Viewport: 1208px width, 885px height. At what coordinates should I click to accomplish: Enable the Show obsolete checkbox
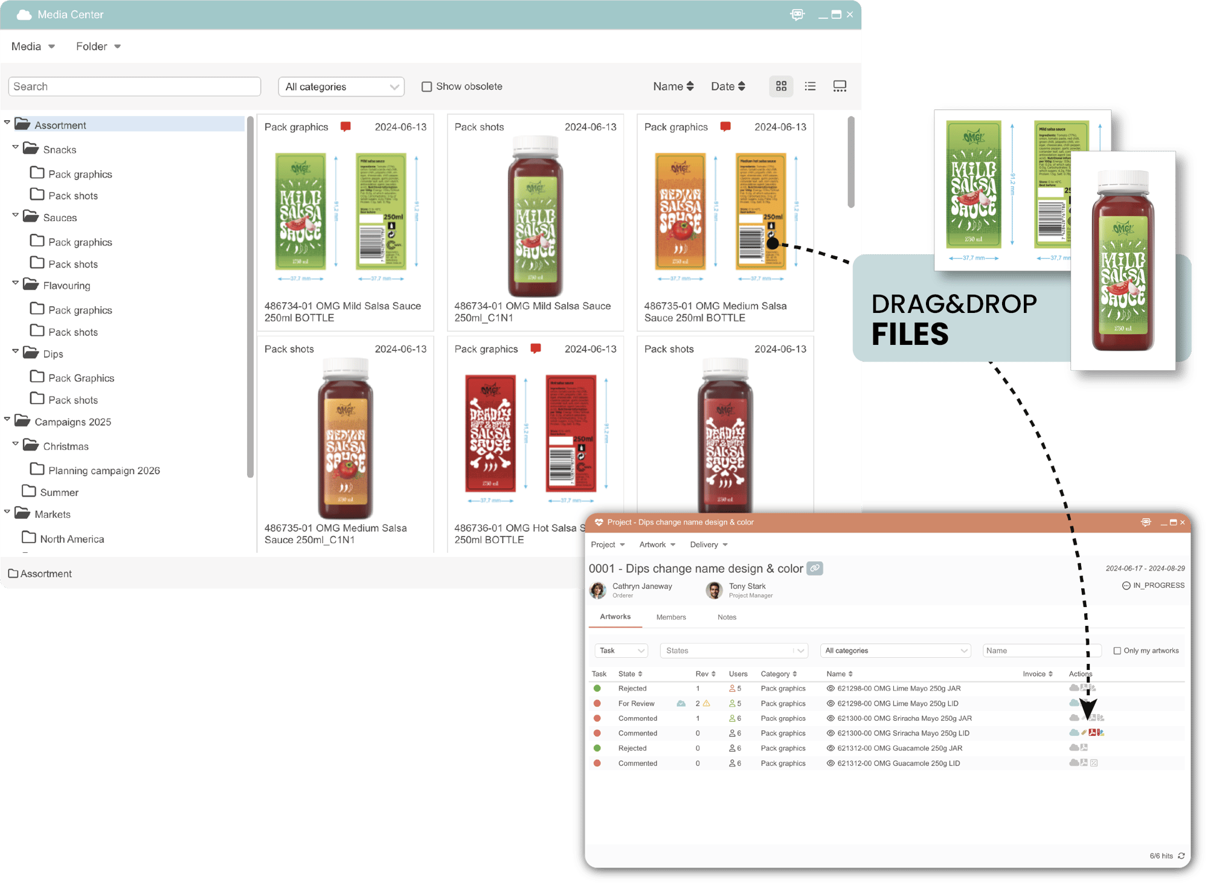tap(426, 86)
